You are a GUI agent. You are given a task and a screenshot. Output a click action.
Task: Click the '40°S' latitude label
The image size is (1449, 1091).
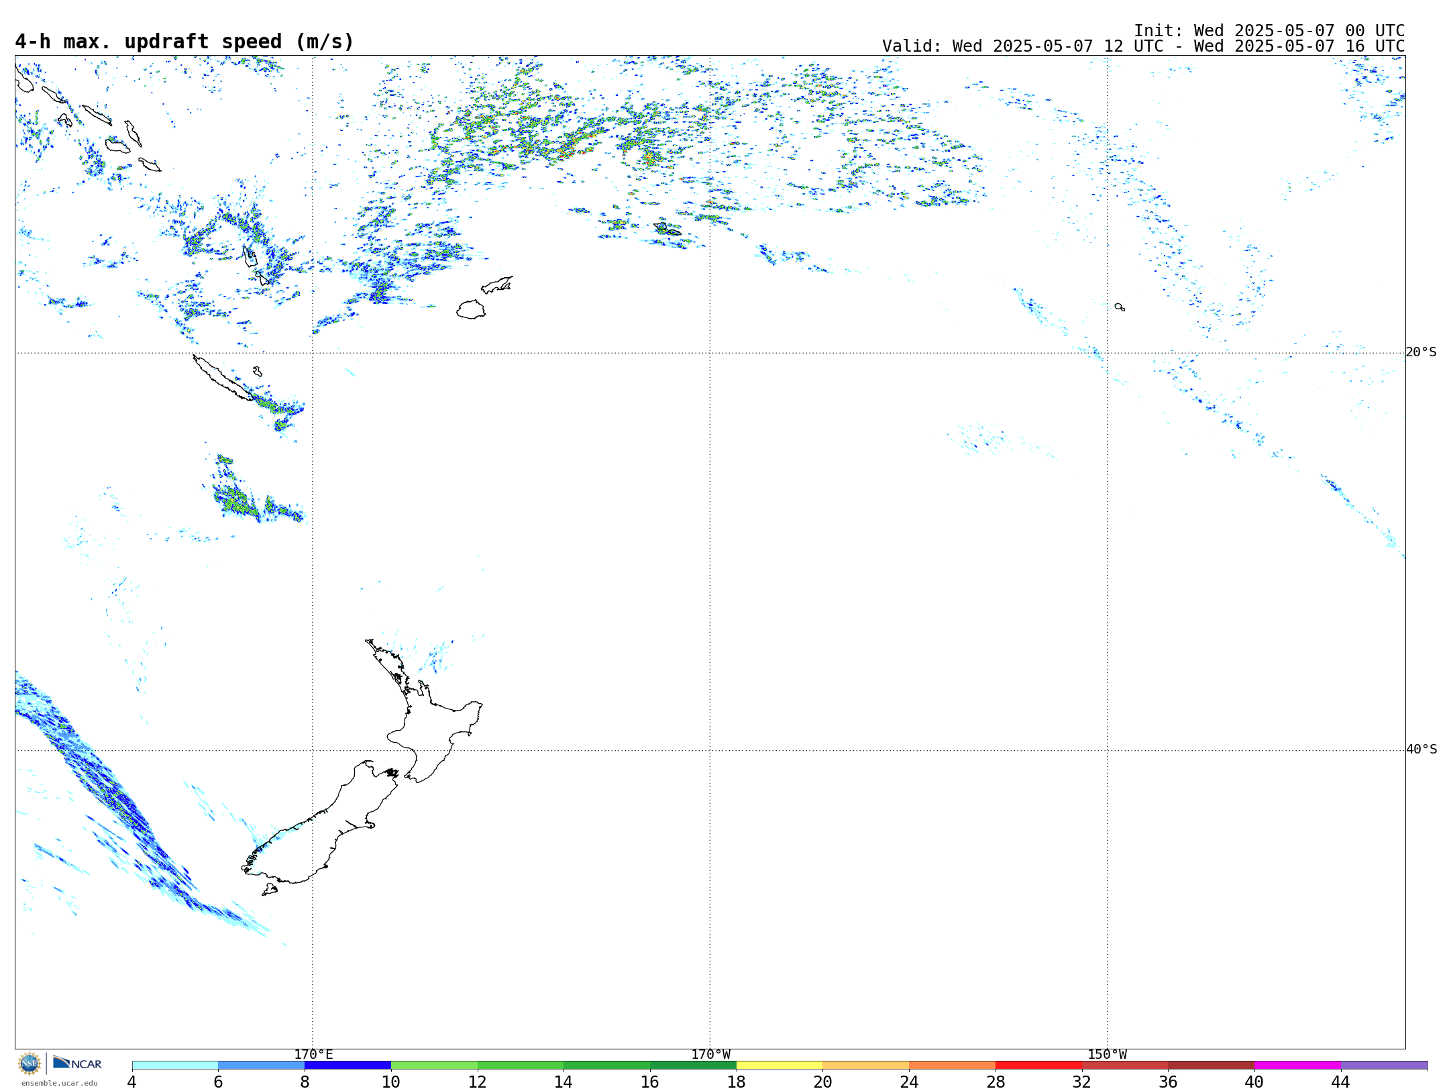tap(1421, 749)
